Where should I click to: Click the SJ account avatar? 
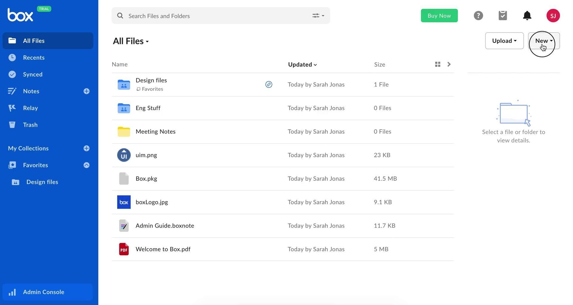pyautogui.click(x=553, y=16)
